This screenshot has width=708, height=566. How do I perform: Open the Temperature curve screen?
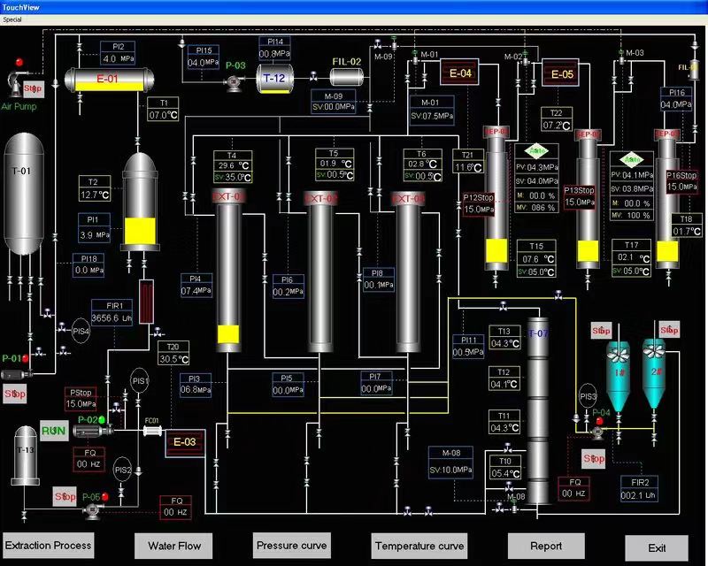point(419,545)
